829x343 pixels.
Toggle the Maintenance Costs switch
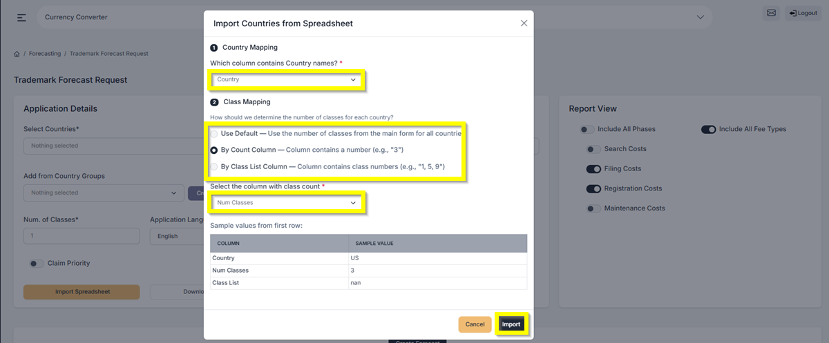(x=593, y=208)
